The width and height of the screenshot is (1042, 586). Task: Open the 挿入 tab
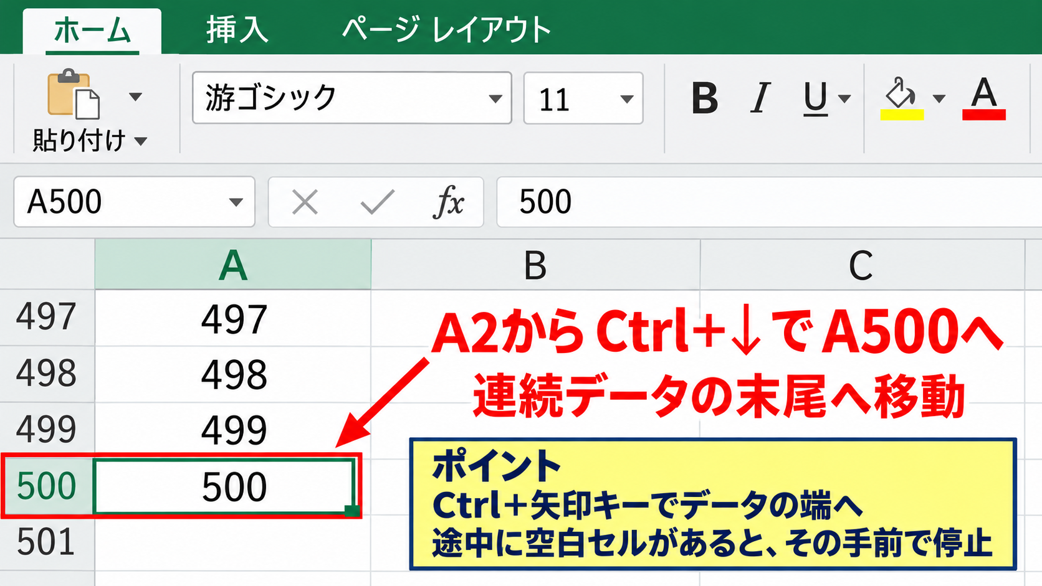coord(237,30)
